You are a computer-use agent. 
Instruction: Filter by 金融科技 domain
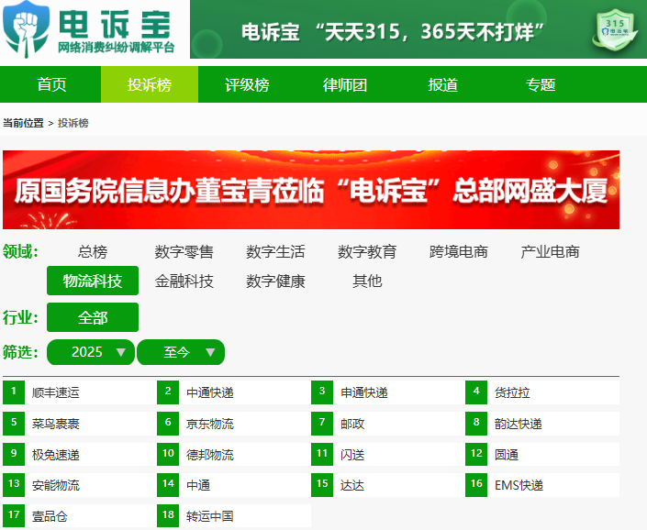click(184, 282)
